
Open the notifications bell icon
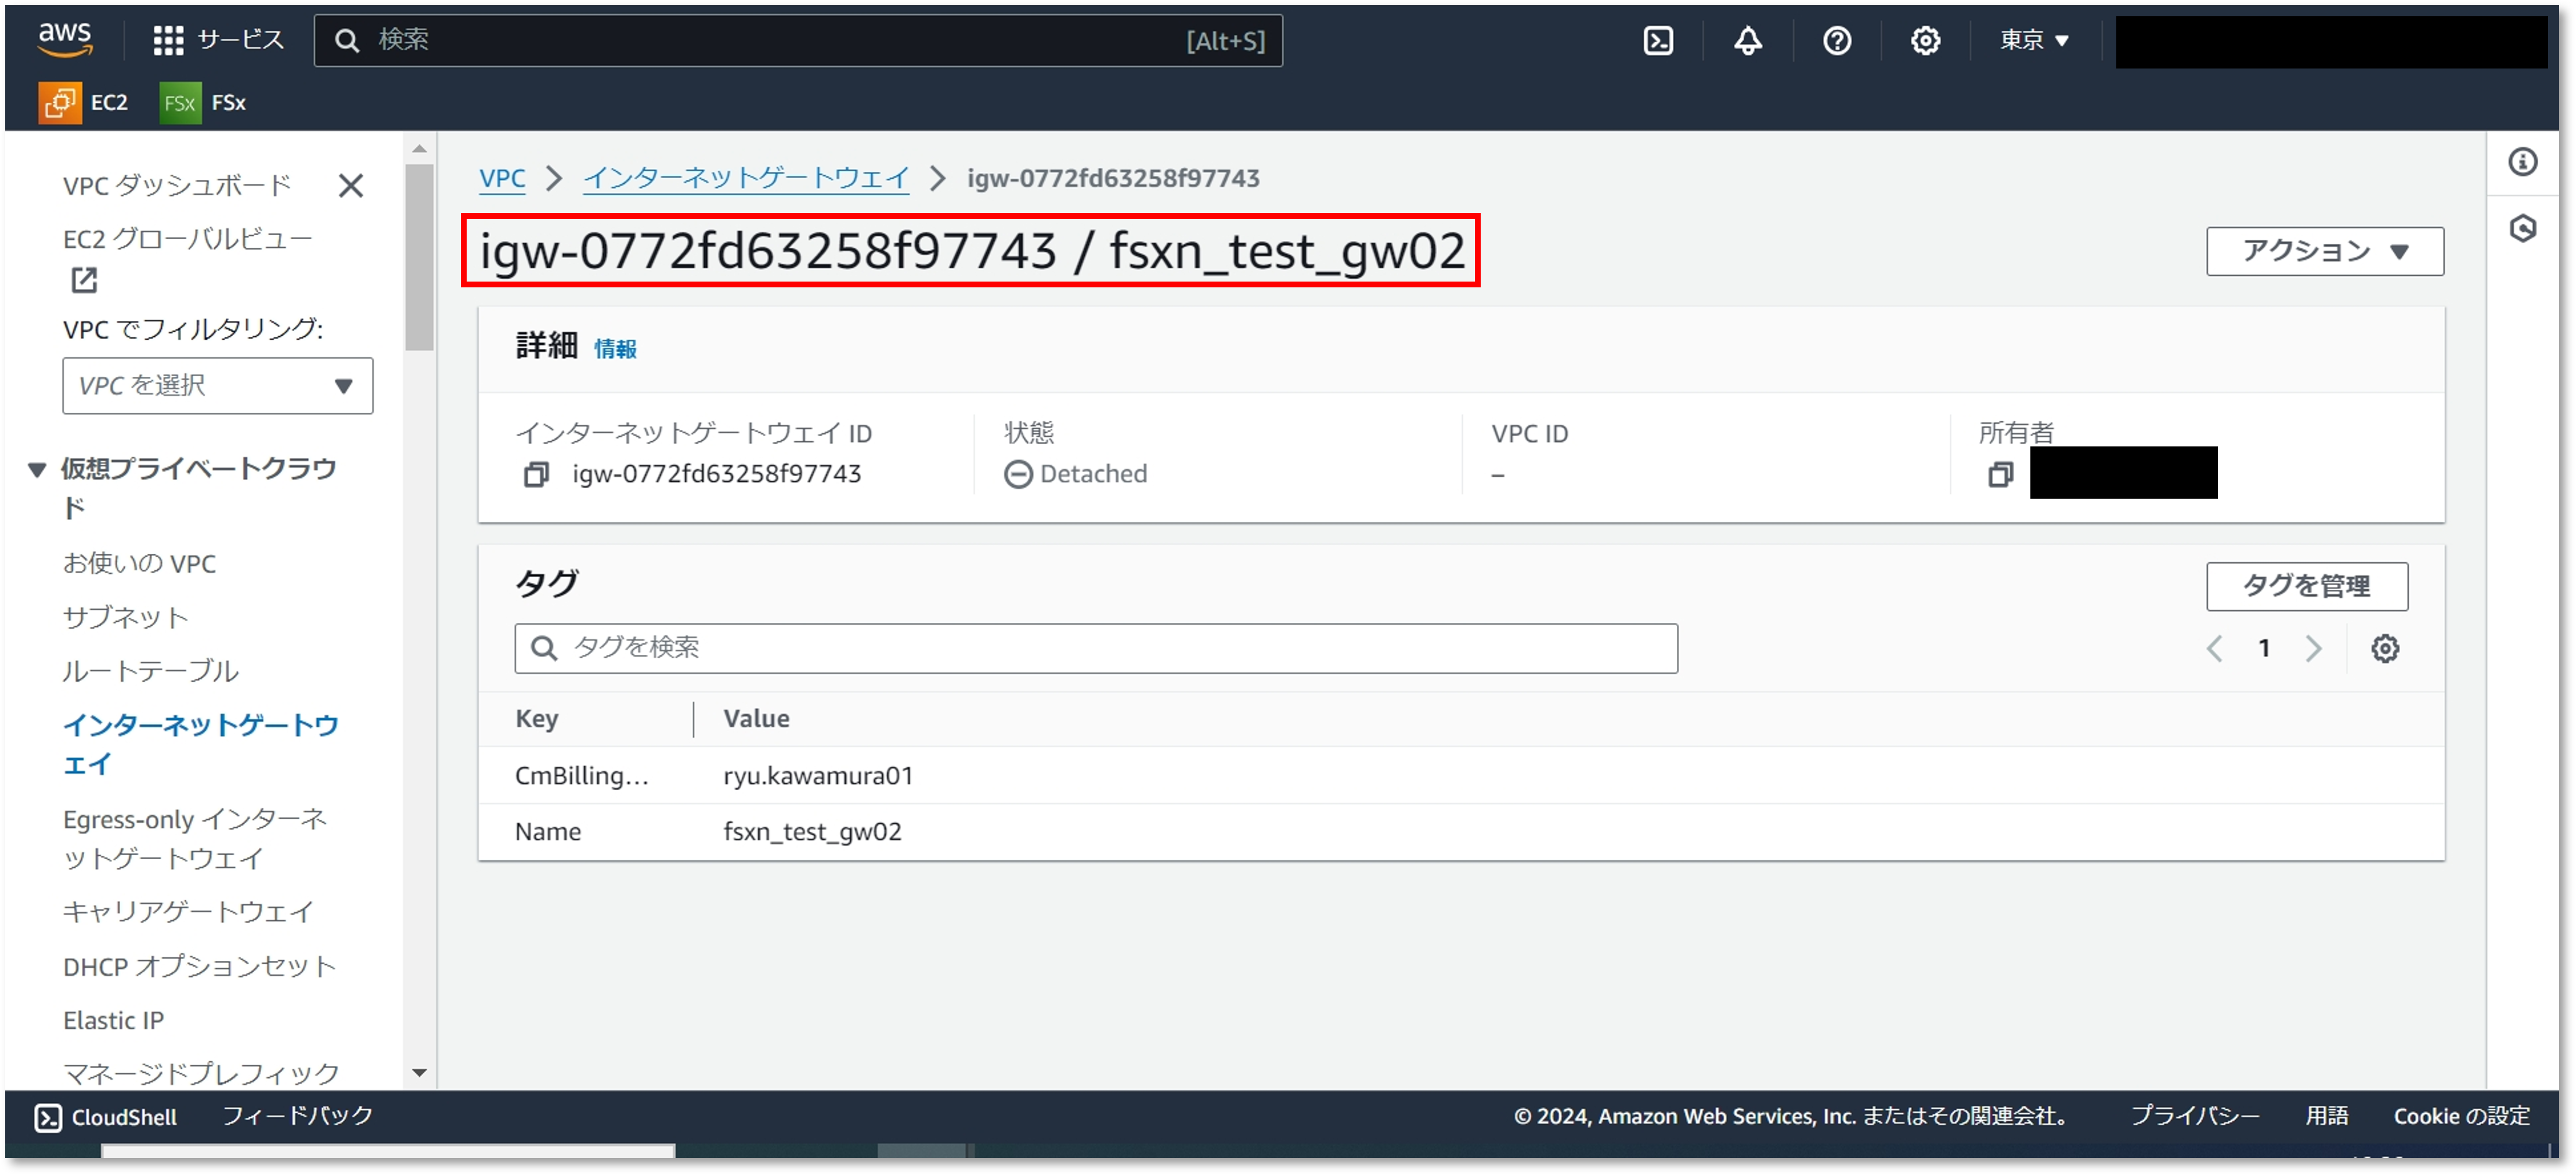click(1747, 40)
